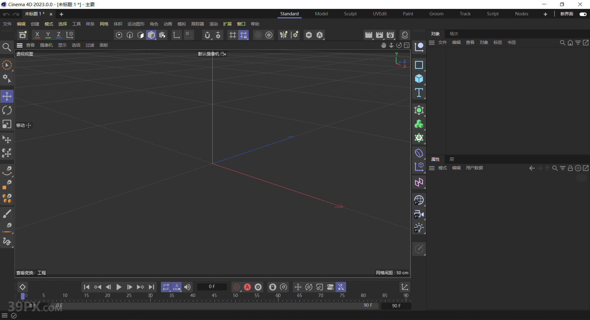The width and height of the screenshot is (590, 320).
Task: Toggle autokeying record button
Action: [x=247, y=287]
